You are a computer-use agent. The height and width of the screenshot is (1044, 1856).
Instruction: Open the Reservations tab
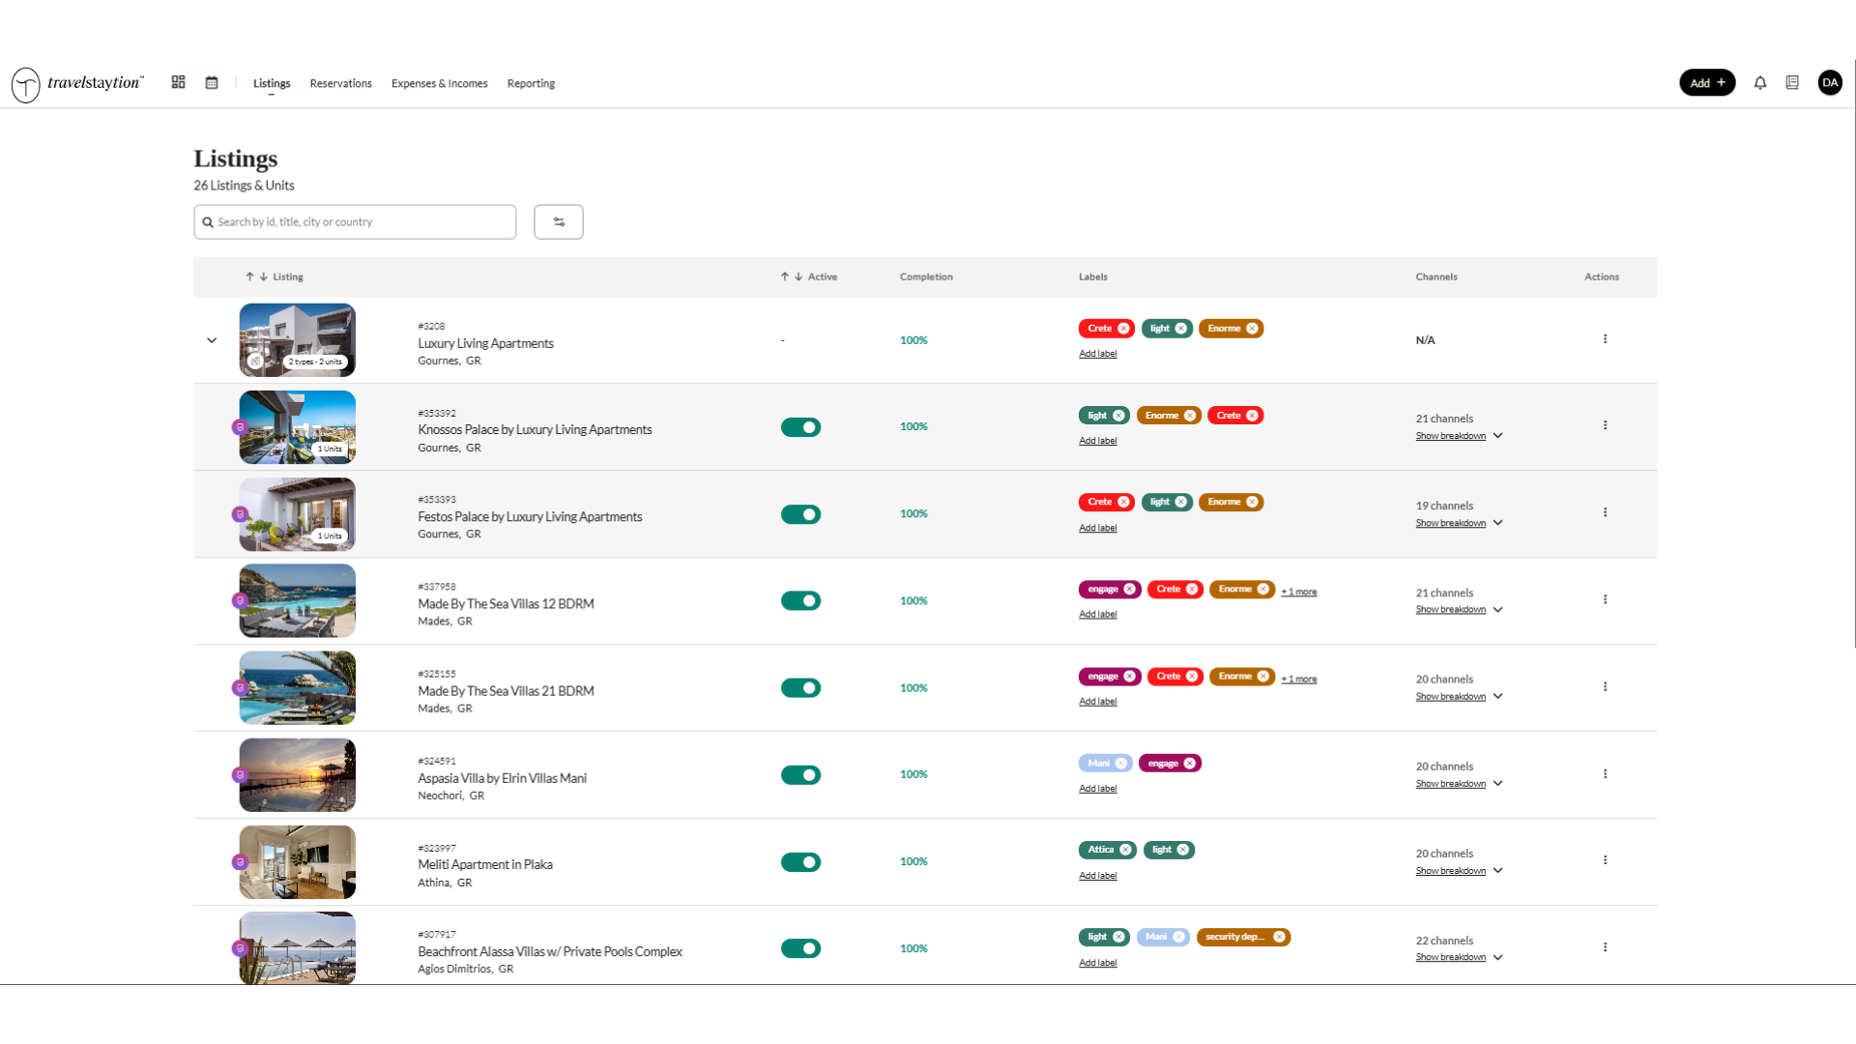pos(340,84)
